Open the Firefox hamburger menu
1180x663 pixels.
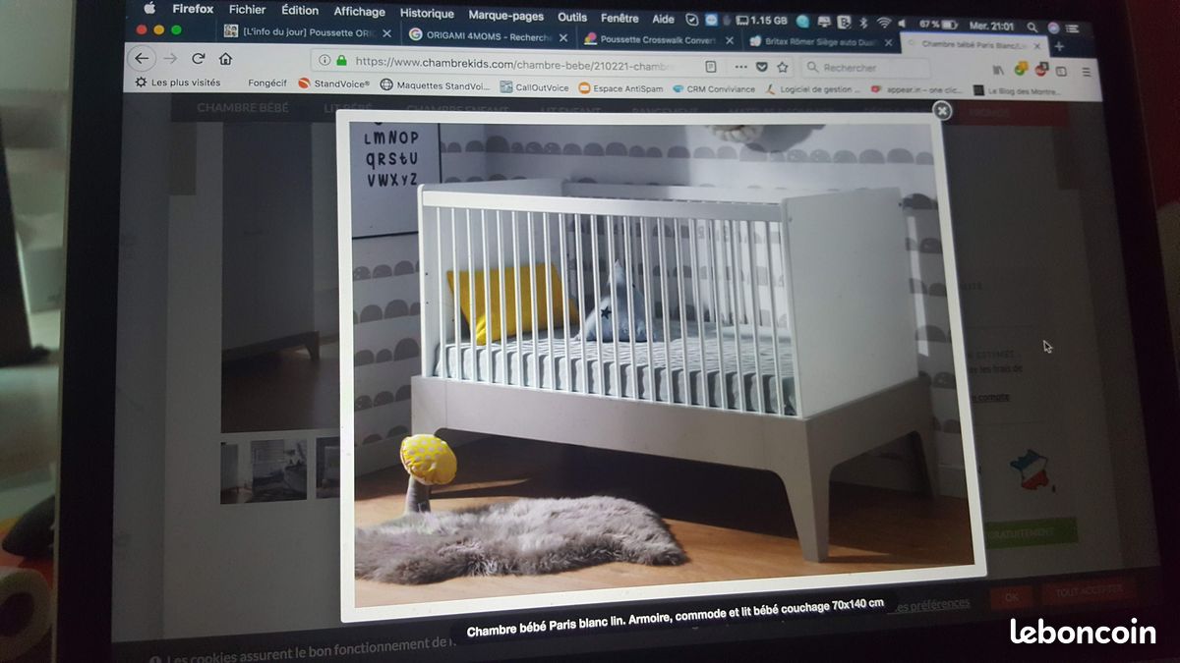[1087, 72]
